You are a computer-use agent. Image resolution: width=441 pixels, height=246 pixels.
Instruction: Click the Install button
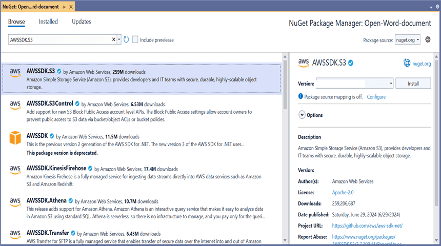[x=413, y=83]
